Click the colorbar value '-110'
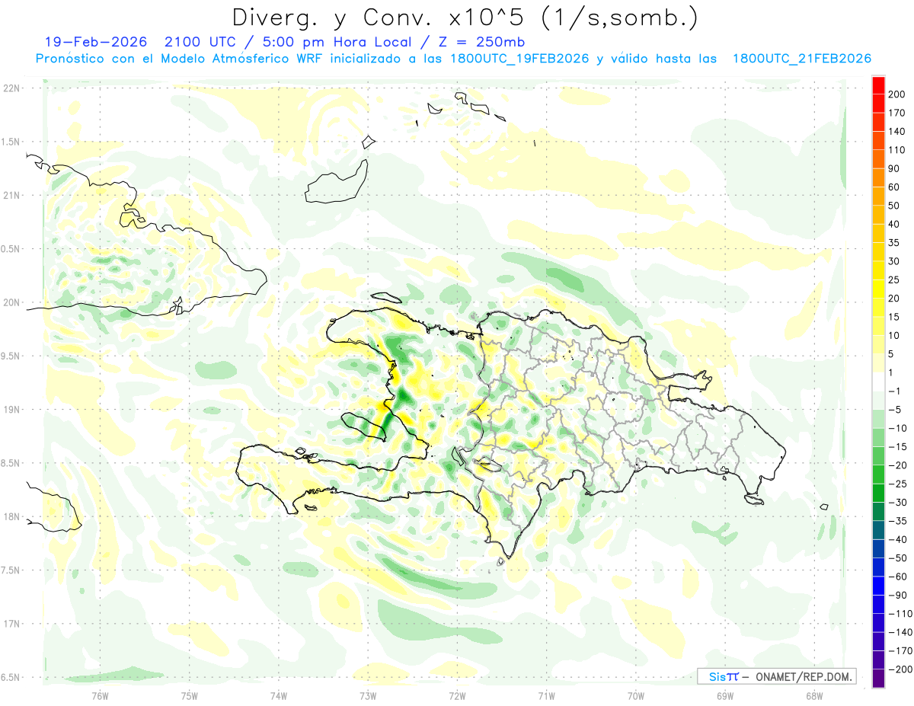Image resolution: width=914 pixels, height=706 pixels. [x=899, y=614]
